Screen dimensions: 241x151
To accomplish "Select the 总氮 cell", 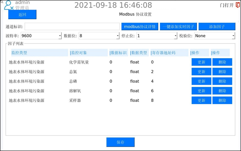I will (73, 72).
